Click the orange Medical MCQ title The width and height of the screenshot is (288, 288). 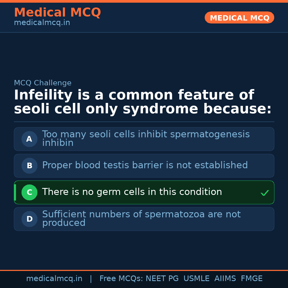(57, 13)
